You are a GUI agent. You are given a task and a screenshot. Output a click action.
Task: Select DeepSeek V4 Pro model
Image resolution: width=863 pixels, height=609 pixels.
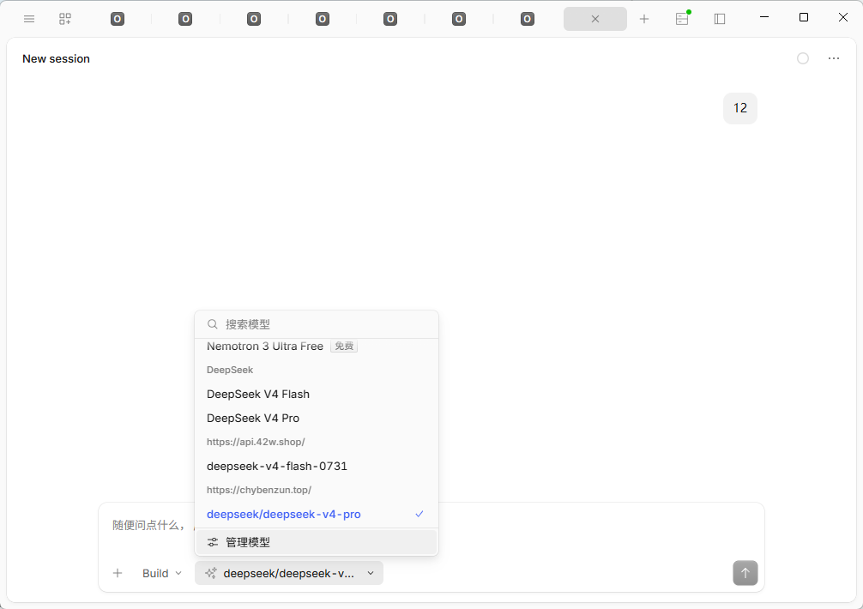point(317,418)
